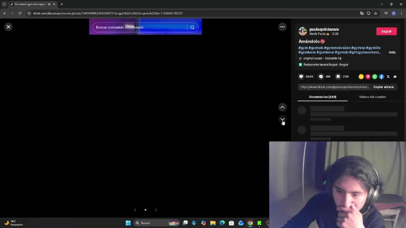Share to Facebook
This screenshot has height=228, width=406.
381,77
